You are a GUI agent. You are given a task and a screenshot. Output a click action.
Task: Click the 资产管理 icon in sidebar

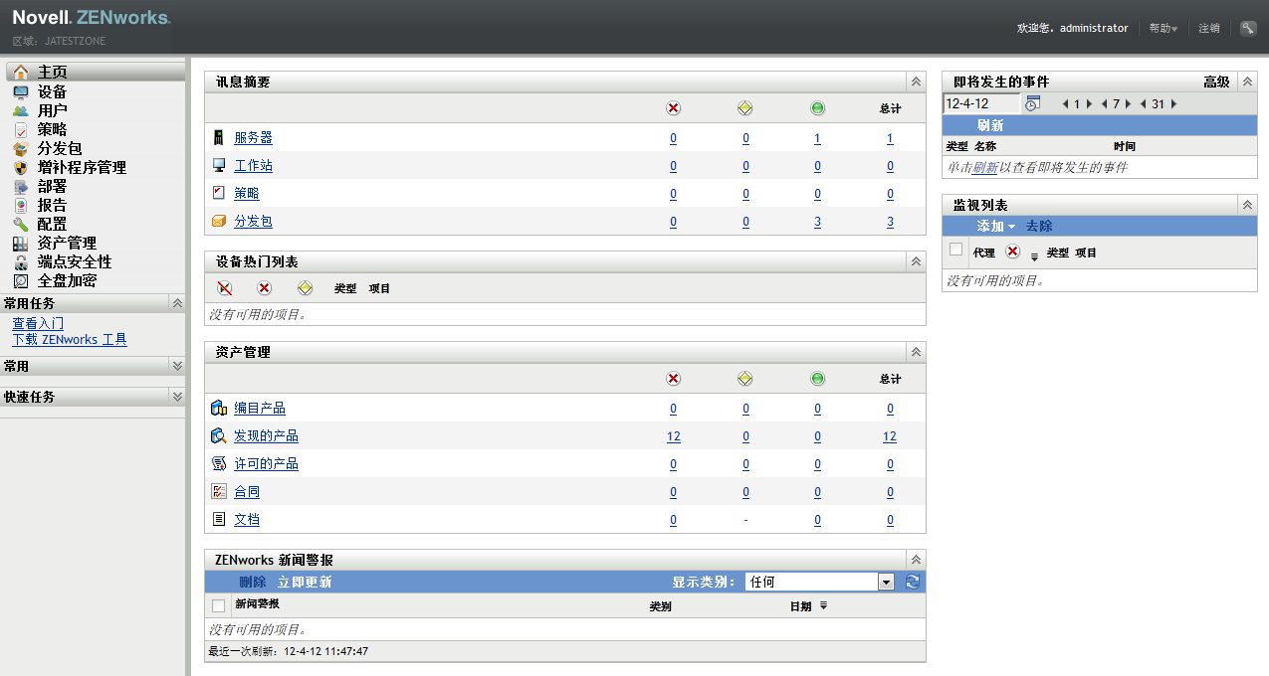pos(21,243)
